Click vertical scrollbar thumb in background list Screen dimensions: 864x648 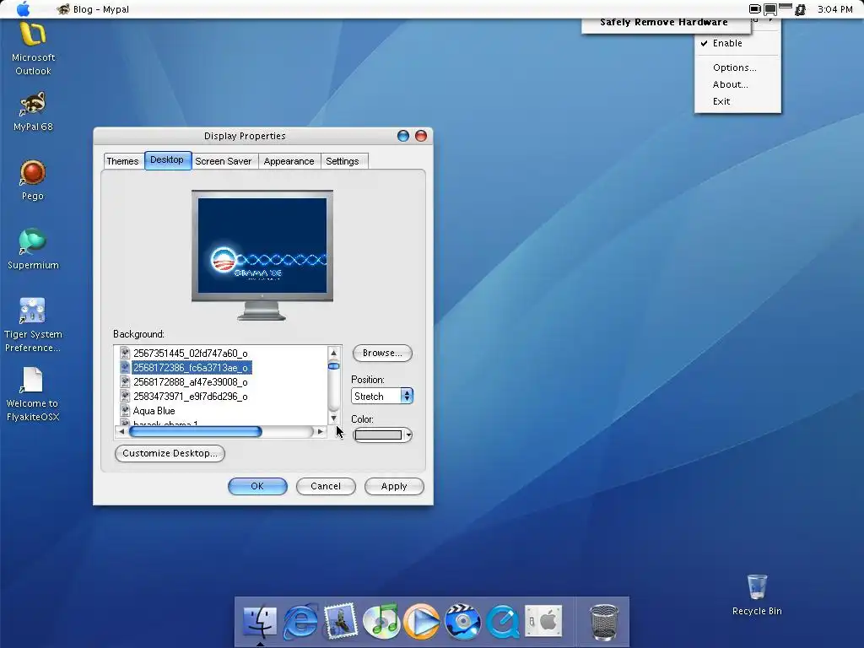tap(333, 366)
